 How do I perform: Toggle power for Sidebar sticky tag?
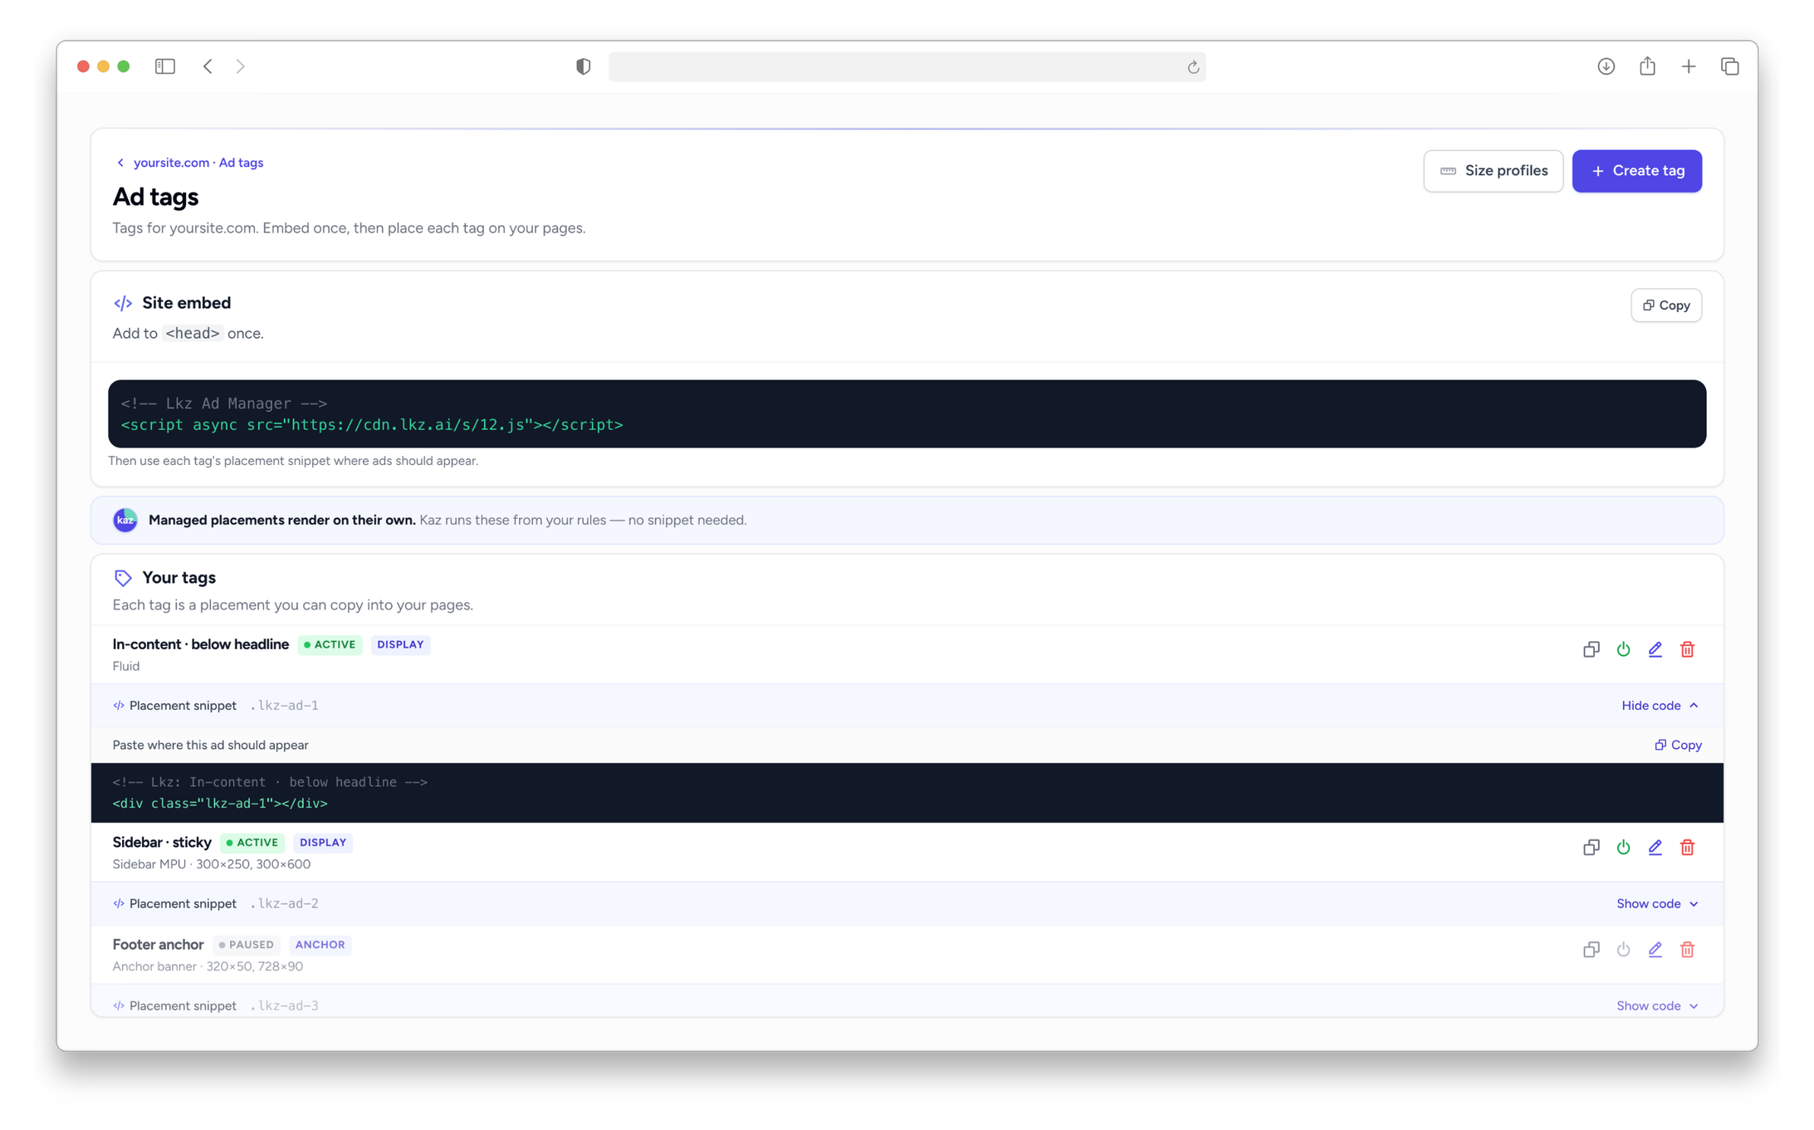click(x=1623, y=847)
